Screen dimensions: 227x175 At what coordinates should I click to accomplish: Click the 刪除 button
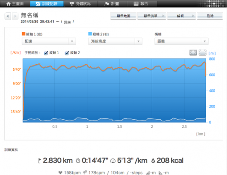(210, 16)
